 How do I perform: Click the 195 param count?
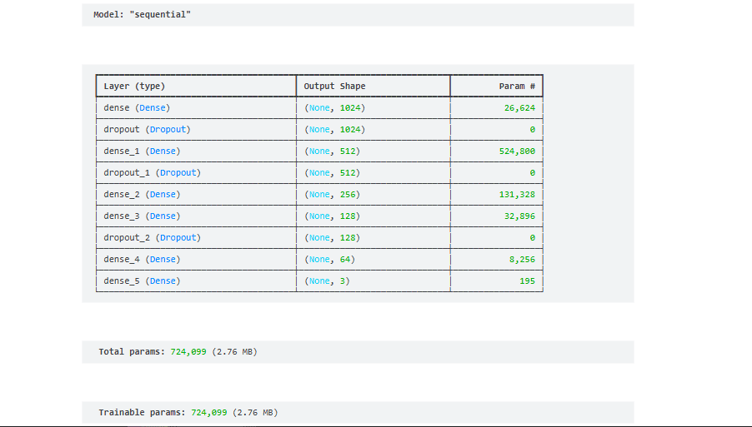[x=527, y=281]
